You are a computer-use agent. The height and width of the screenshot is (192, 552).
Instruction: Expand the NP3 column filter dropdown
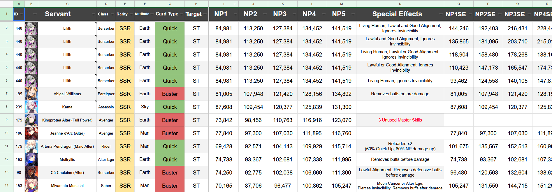[x=294, y=14]
